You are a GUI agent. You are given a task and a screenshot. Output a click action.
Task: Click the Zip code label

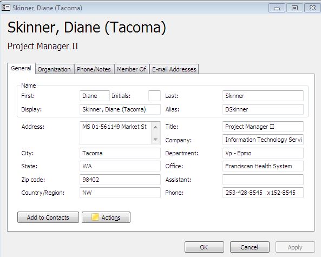[x=33, y=180]
